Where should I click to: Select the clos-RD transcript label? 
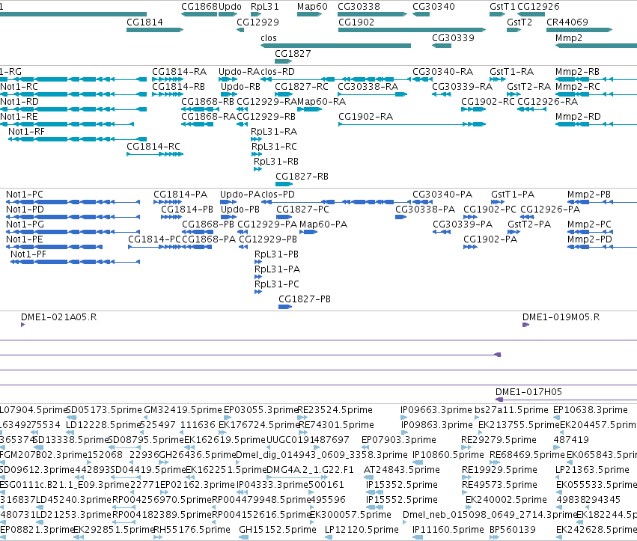pyautogui.click(x=278, y=72)
